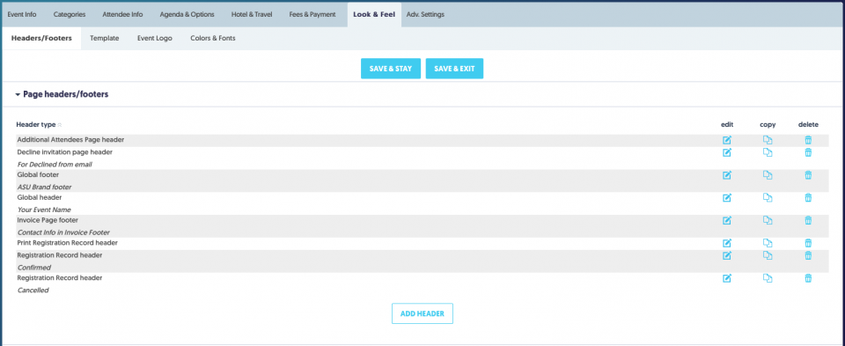Copy the Invoice Page footer

pos(768,220)
